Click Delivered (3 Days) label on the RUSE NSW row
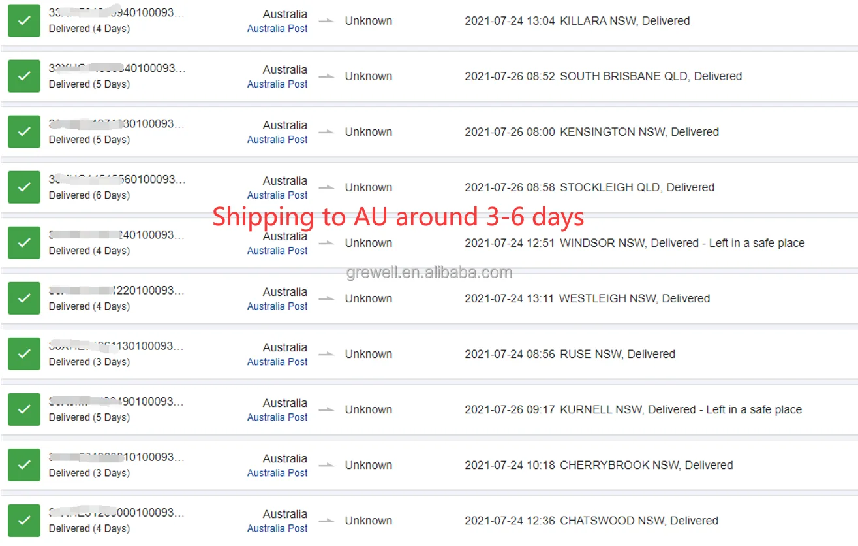858x546 pixels. [x=89, y=361]
